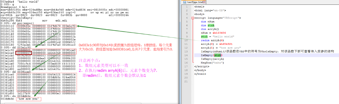Click line number 21 in editor margin
Screen dimensions: 339x104
pyautogui.click(x=186, y=81)
